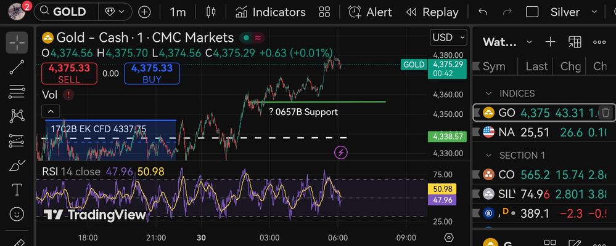Select the SIL silver watchlist row

coord(544,194)
